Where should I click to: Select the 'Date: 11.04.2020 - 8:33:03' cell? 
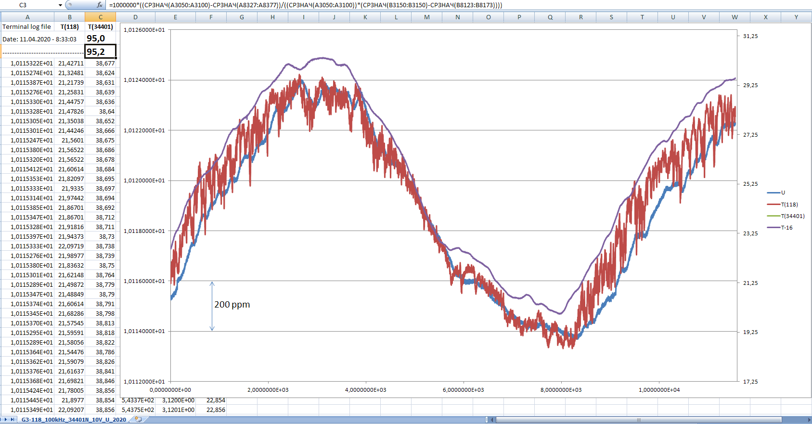(x=42, y=39)
